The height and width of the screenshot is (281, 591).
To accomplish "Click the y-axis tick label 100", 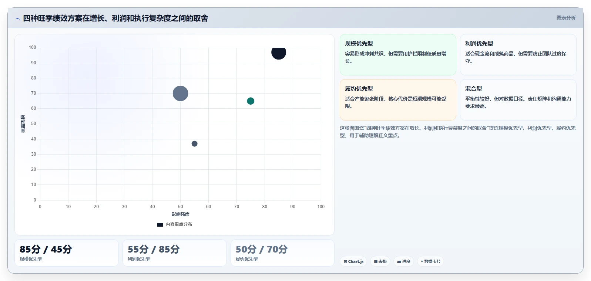I will (33, 47).
